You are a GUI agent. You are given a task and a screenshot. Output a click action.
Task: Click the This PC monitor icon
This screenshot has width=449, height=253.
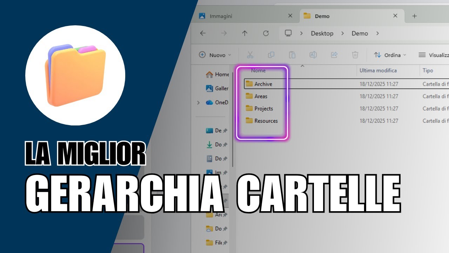288,33
